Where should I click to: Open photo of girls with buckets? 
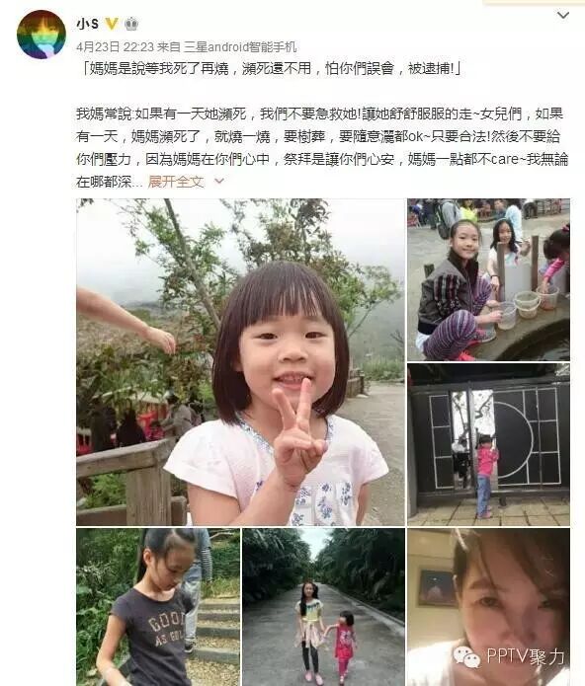click(x=489, y=279)
